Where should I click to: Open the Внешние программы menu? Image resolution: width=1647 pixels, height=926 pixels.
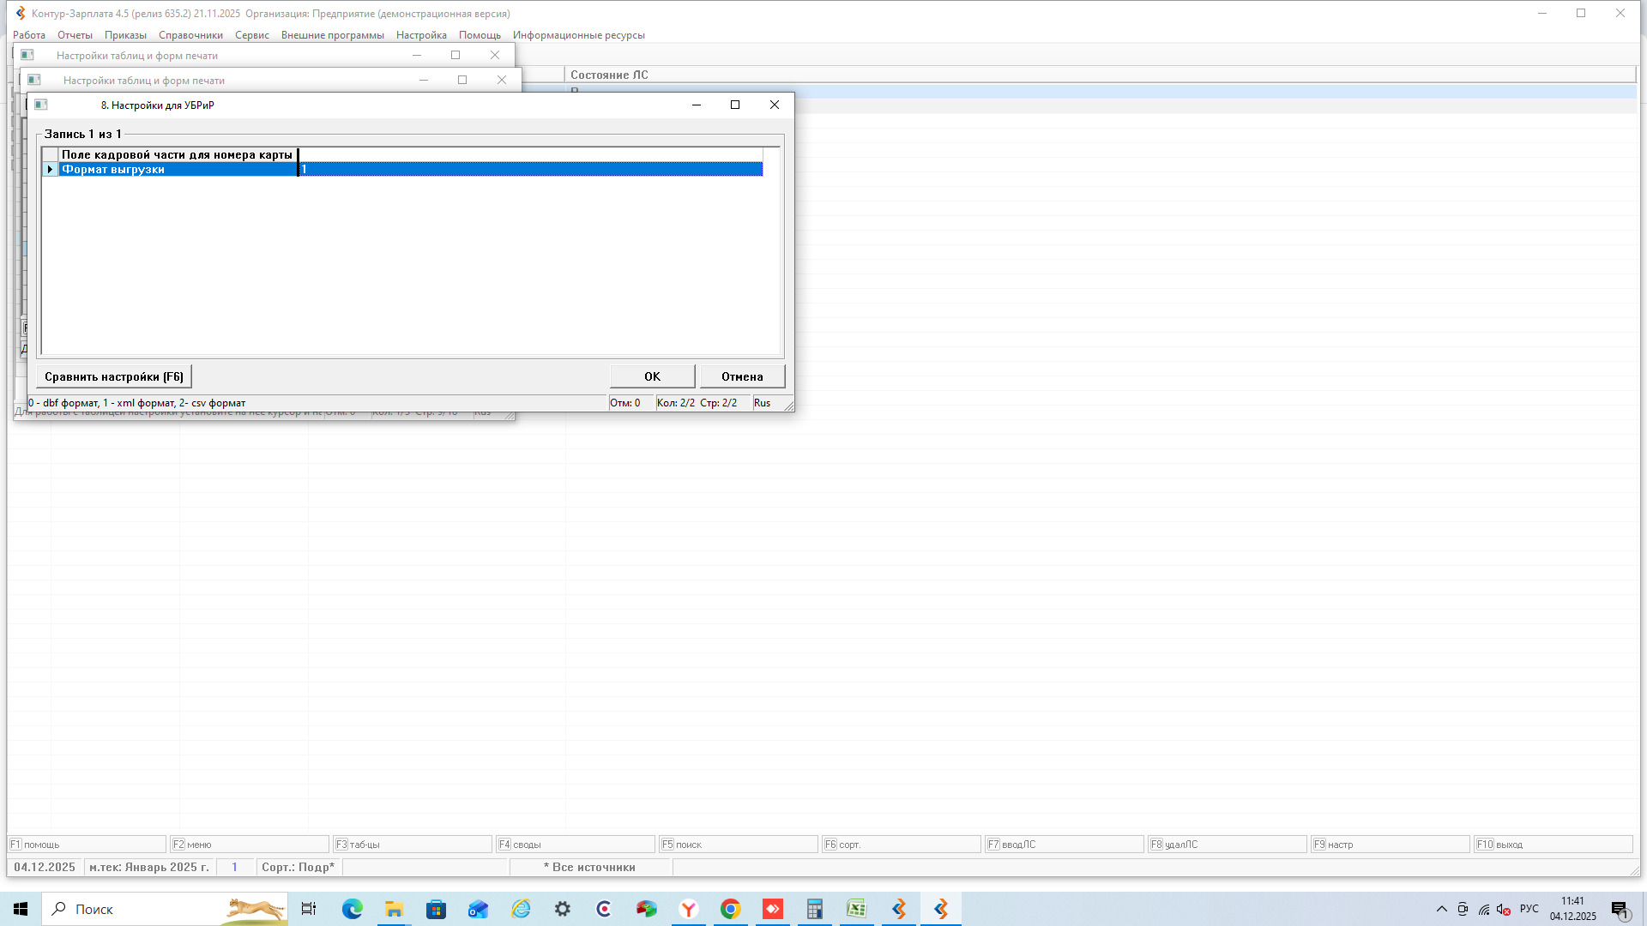tap(332, 35)
